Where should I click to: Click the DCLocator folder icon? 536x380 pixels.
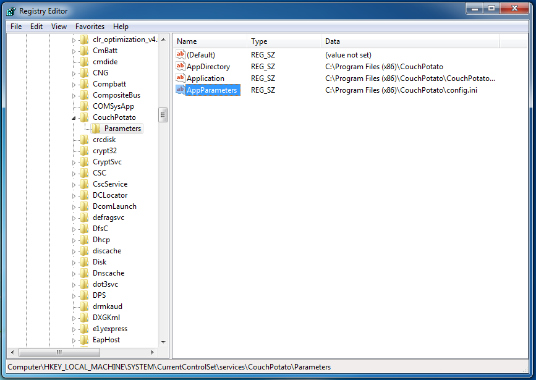click(x=85, y=195)
